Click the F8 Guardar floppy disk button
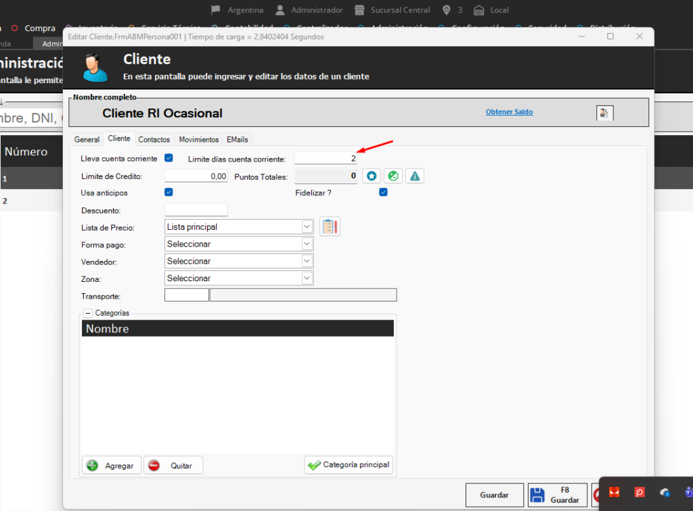Screen dimensions: 693x511 click(x=557, y=495)
